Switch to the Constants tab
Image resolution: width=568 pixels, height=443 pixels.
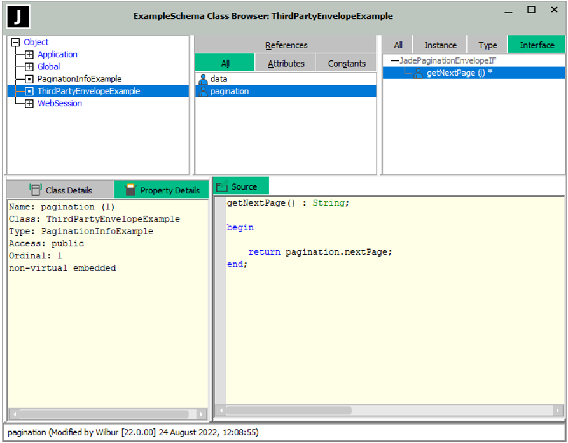[x=347, y=63]
